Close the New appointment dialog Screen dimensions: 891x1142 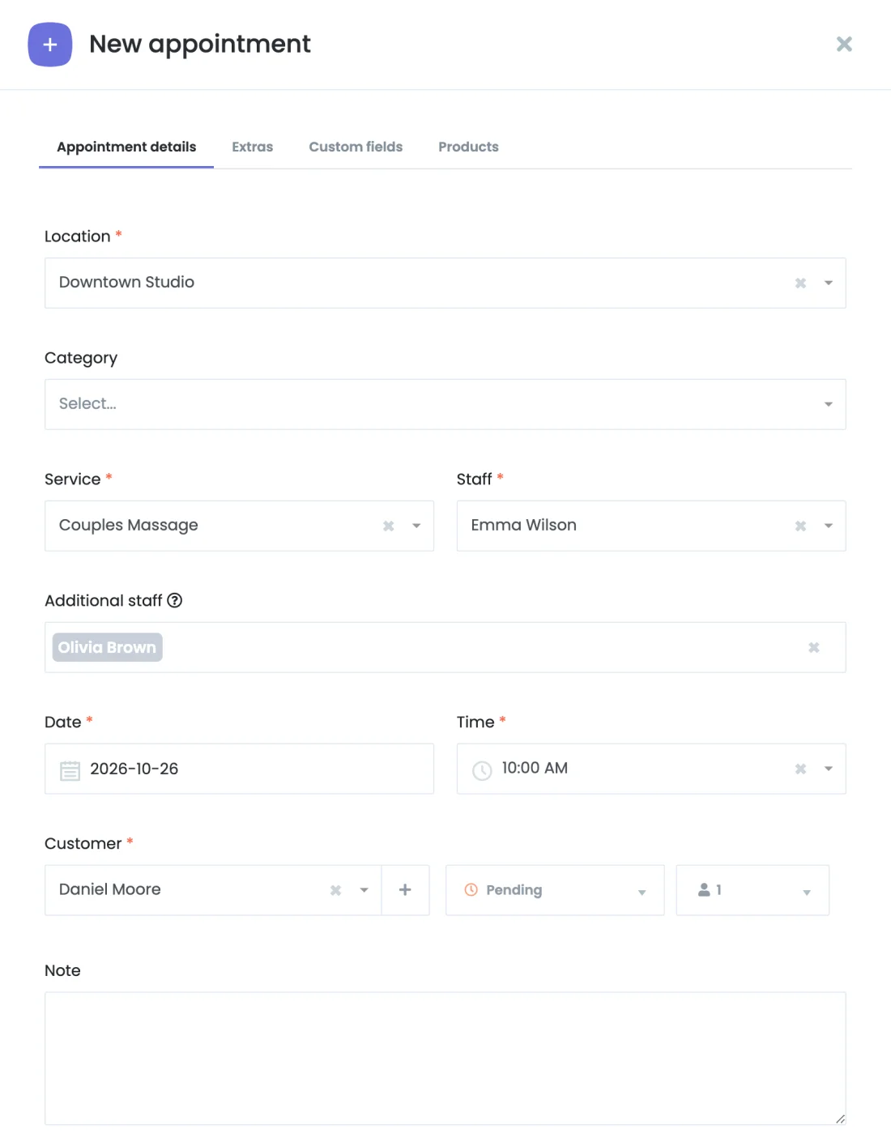[844, 45]
